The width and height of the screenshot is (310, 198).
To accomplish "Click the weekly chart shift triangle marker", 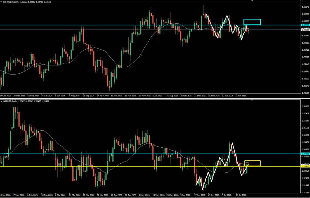I will [x=252, y=1].
